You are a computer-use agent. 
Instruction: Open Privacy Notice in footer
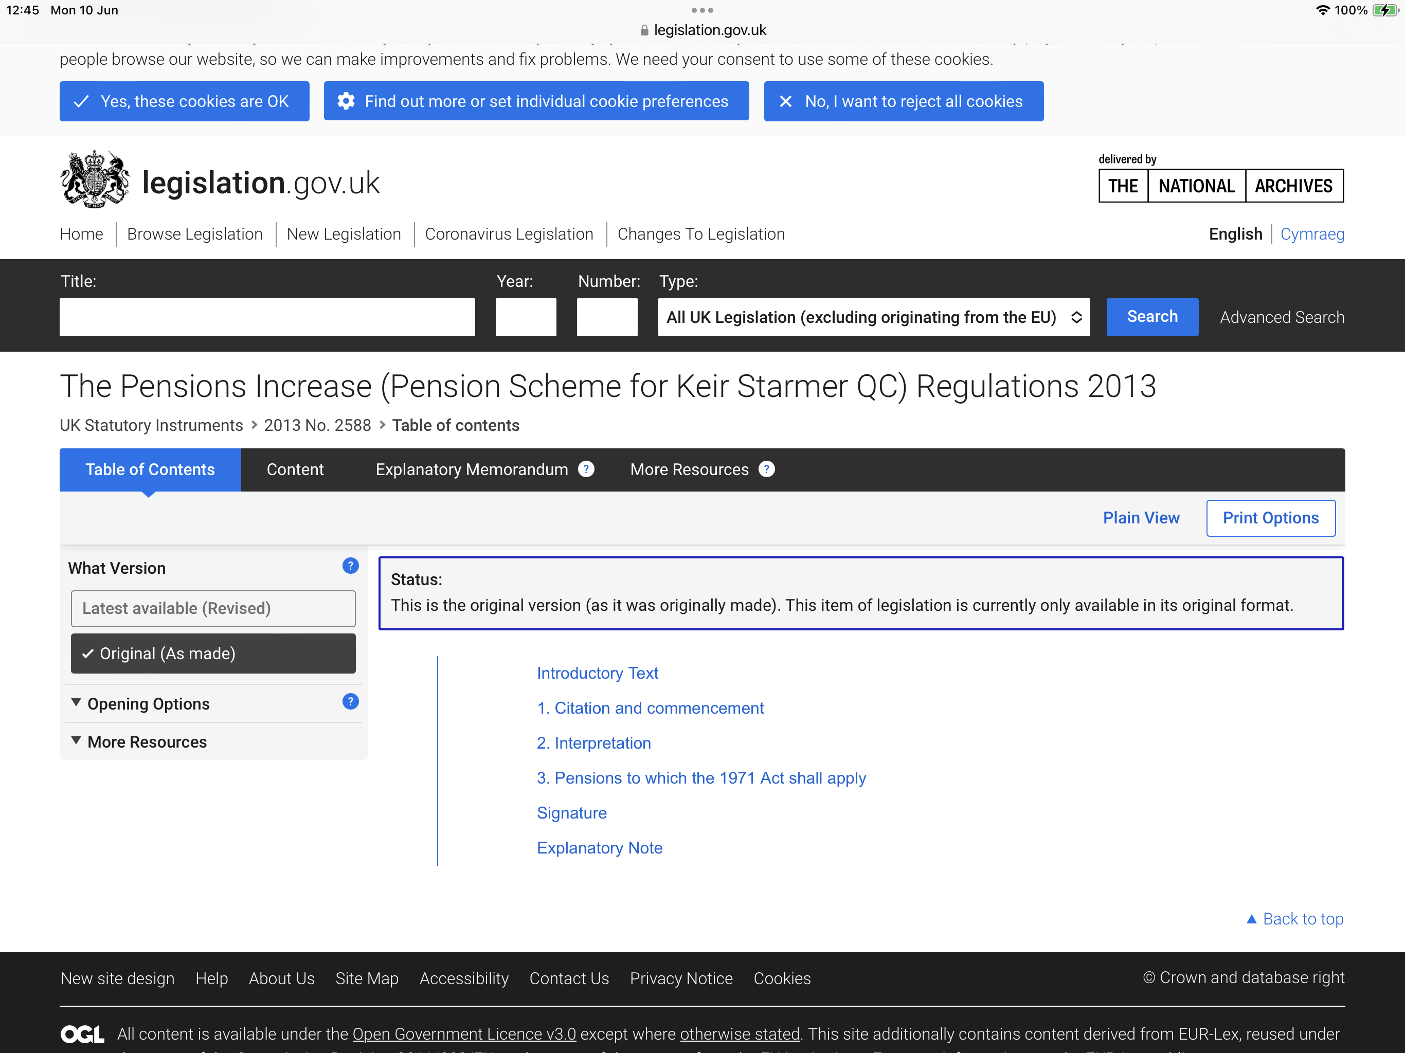tap(681, 978)
